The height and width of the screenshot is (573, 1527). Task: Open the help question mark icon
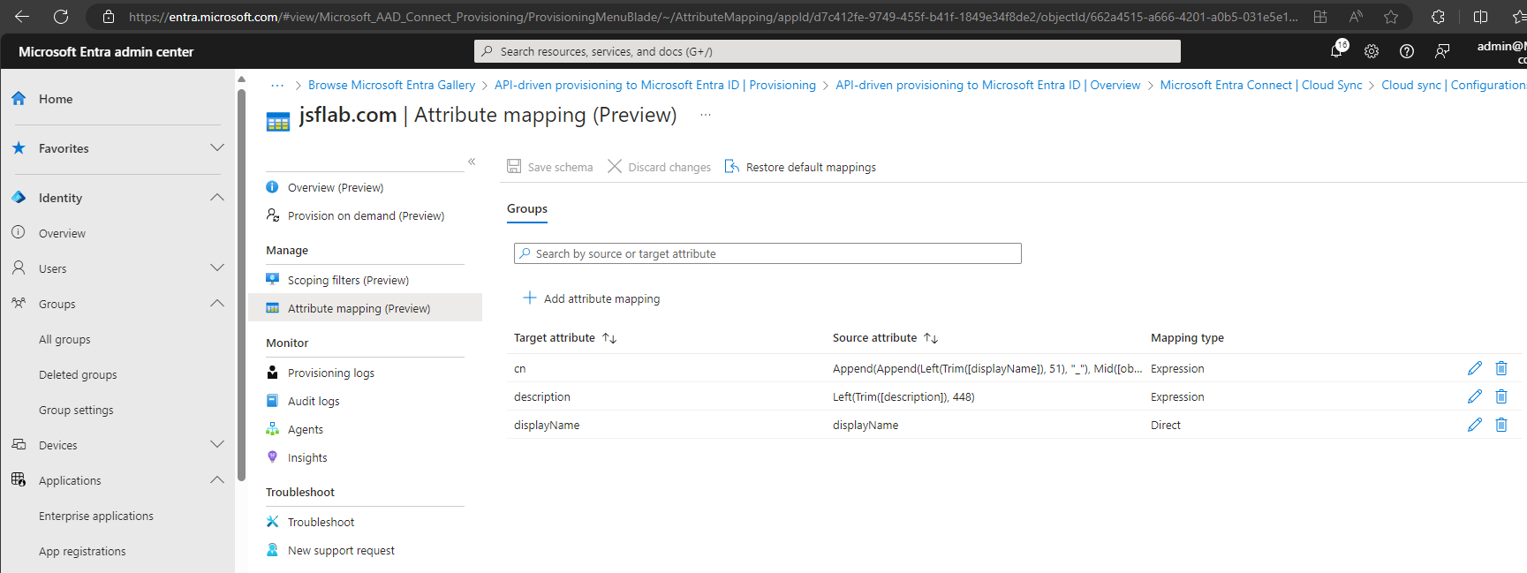coord(1407,51)
